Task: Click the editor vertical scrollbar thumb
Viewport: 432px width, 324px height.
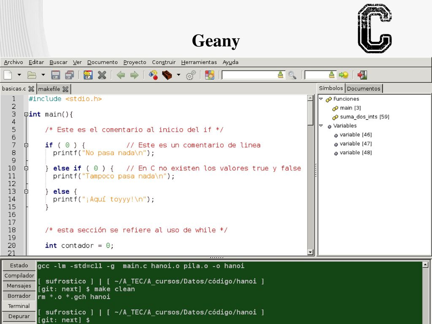Action: (x=310, y=113)
